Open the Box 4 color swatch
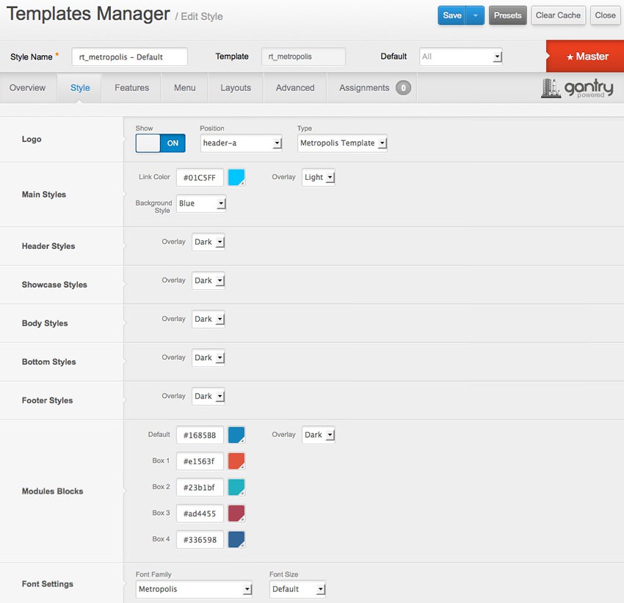Viewport: 624px width, 603px height. (x=236, y=539)
